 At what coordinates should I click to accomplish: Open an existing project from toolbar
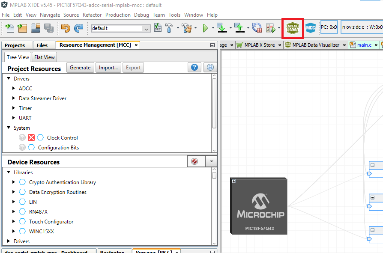(36, 28)
